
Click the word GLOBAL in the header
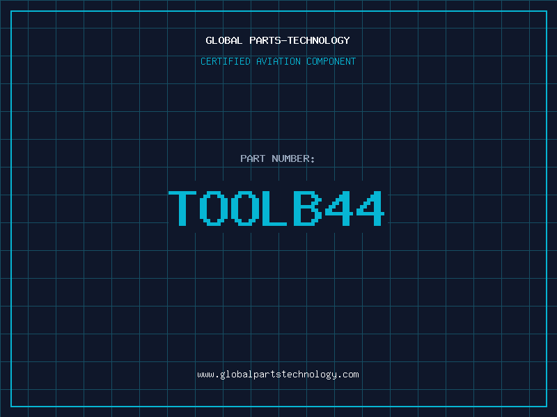coord(224,40)
